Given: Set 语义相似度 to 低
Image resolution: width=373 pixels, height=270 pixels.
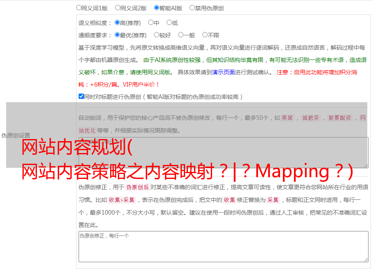Looking at the screenshot, I should point(169,23).
